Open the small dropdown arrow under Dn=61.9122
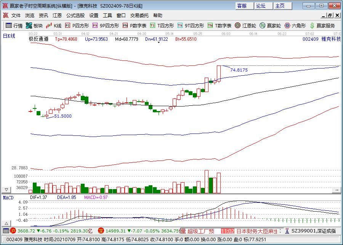Viewport: 343px width, 245px height. (159, 42)
